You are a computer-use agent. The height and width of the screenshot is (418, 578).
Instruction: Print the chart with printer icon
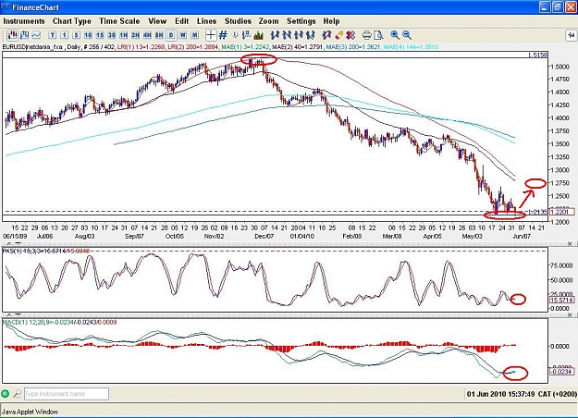(366, 35)
